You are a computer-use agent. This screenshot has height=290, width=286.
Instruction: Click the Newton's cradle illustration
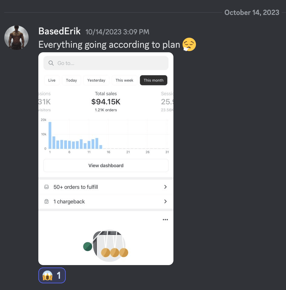(106, 245)
